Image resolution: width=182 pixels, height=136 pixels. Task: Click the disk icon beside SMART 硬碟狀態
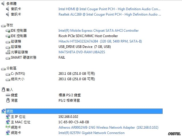[x=8, y=58]
